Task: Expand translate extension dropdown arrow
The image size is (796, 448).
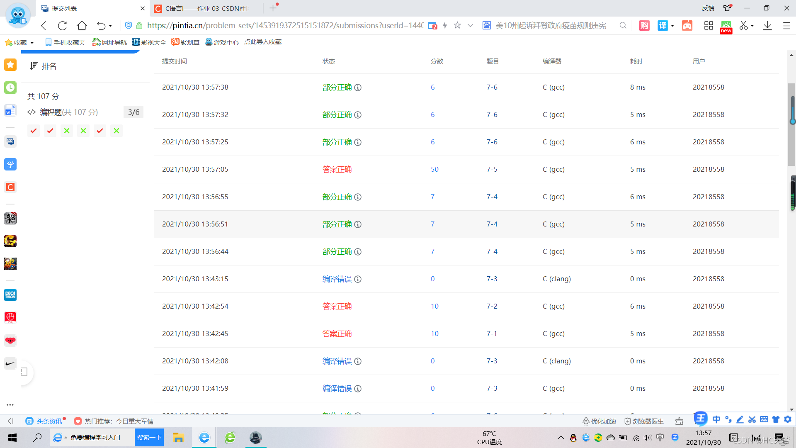Action: (672, 26)
